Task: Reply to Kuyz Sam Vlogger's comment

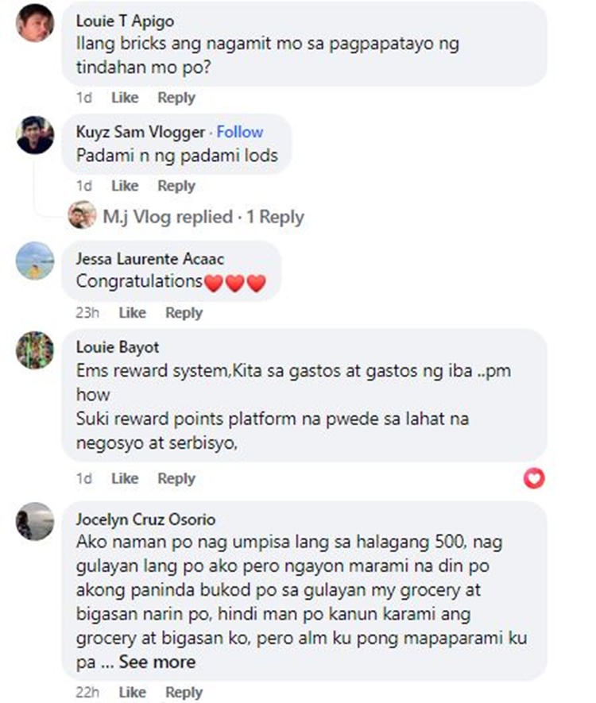Action: 176,186
